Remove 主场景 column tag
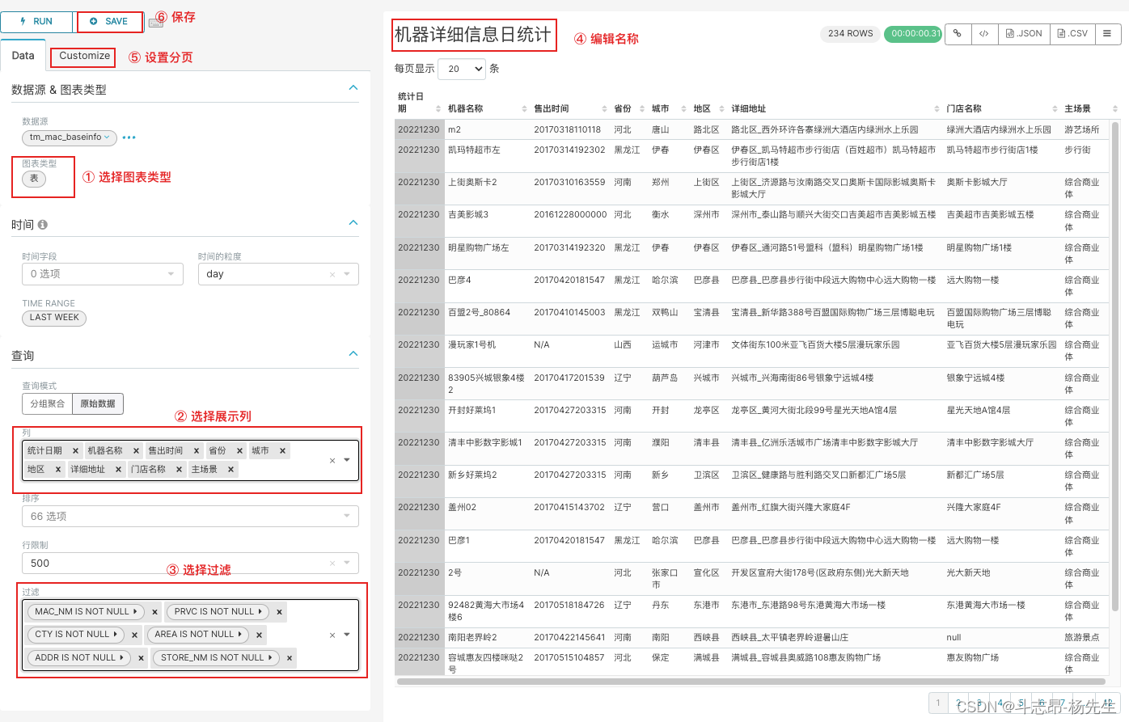Screen dimensions: 1129x722 point(230,470)
